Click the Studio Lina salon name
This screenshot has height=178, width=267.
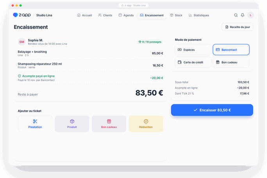pos(44,15)
